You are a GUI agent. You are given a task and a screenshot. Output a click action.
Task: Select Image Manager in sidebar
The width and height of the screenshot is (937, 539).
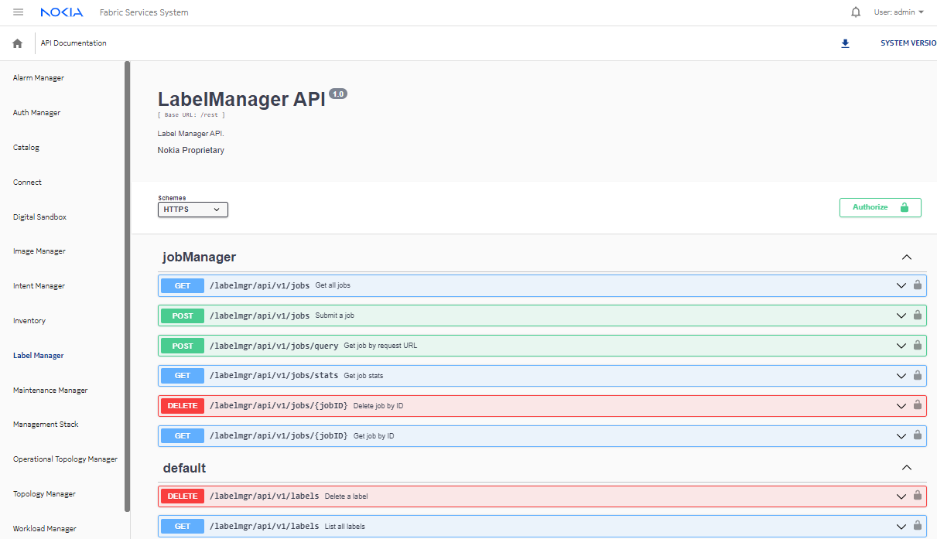[39, 251]
